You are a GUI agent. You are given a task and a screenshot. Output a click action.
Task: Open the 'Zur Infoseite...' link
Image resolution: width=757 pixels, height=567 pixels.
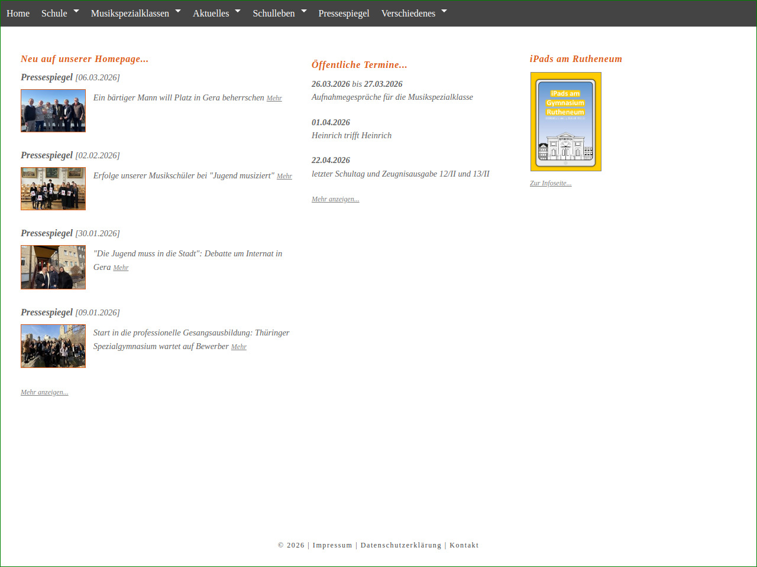click(551, 183)
